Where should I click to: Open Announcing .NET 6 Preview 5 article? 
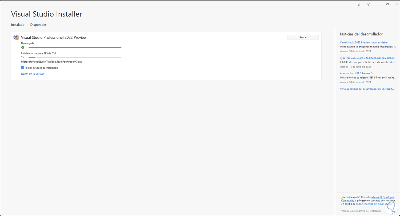356,73
